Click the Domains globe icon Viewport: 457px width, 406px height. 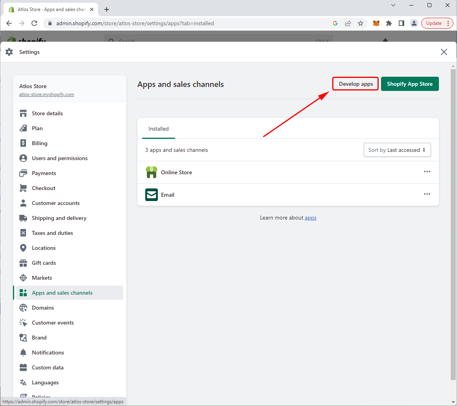pyautogui.click(x=23, y=308)
